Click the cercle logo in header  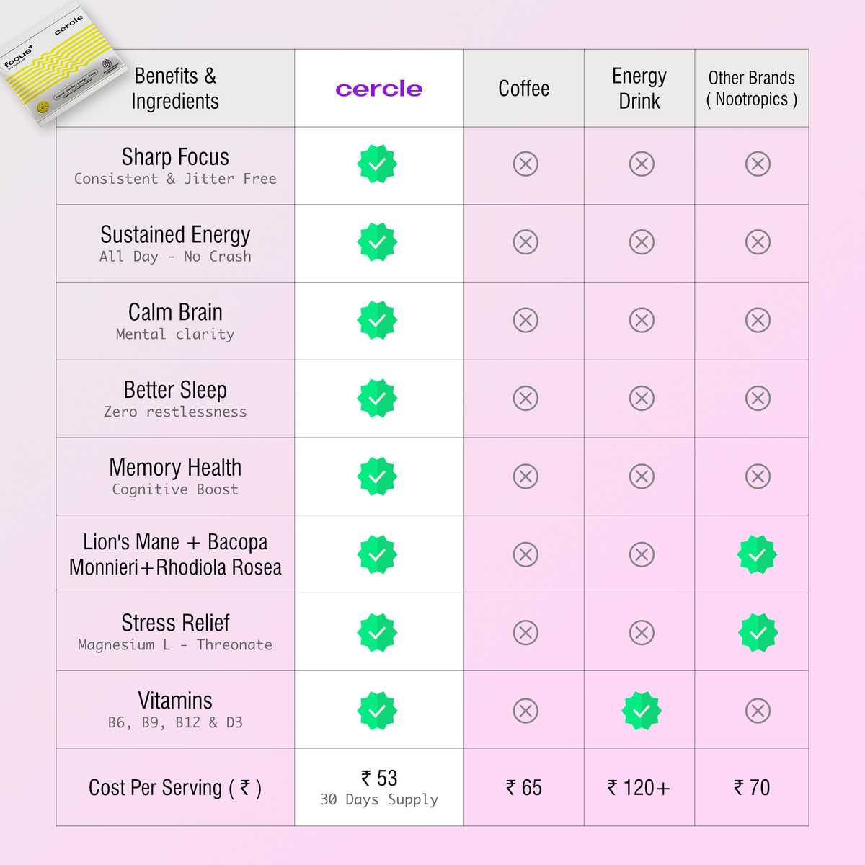(x=379, y=89)
